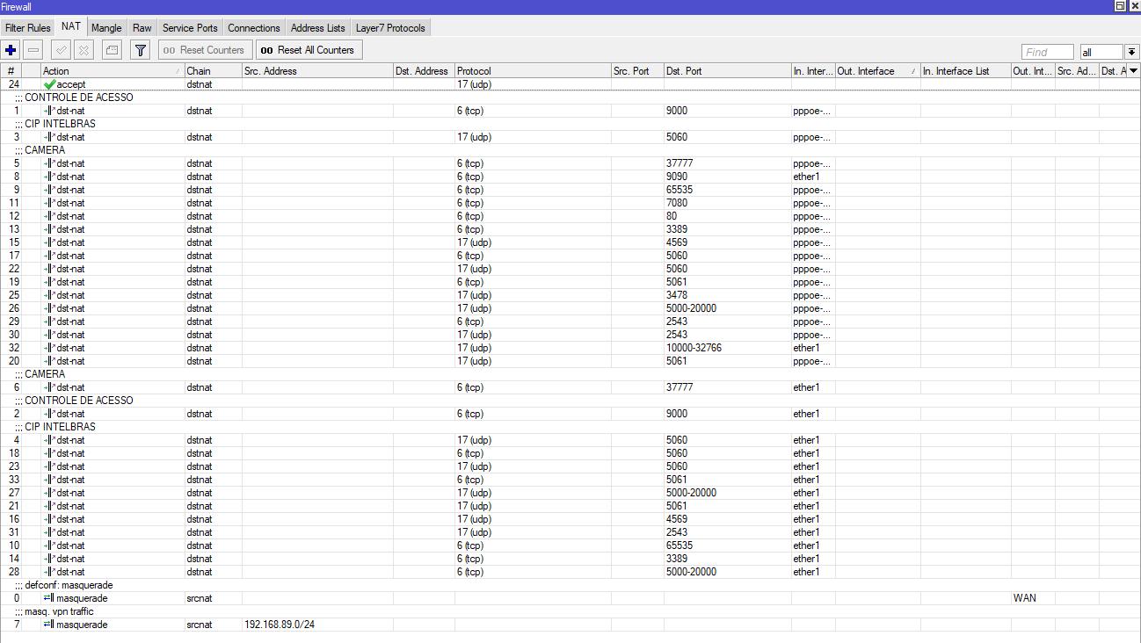Click the ether1 interface cell in rule 8
The height and width of the screenshot is (643, 1141).
(x=813, y=177)
